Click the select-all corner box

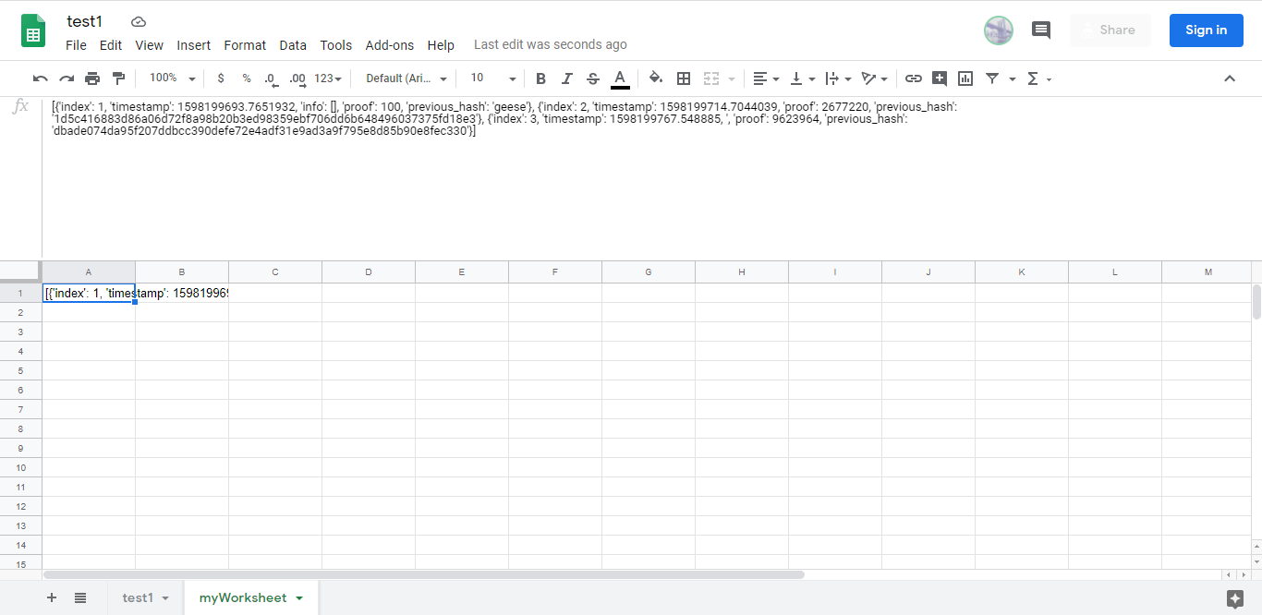[x=20, y=271]
